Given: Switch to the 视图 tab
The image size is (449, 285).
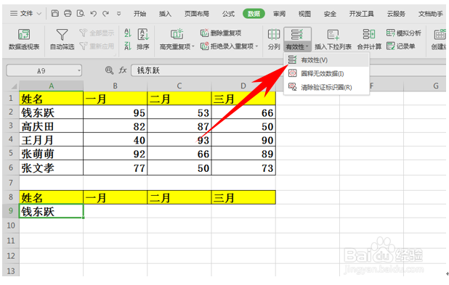Looking at the screenshot, I should (x=304, y=14).
